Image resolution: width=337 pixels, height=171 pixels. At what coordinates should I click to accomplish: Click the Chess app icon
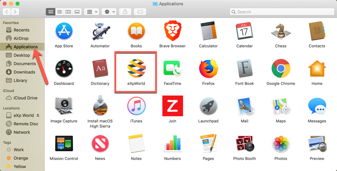click(x=281, y=31)
